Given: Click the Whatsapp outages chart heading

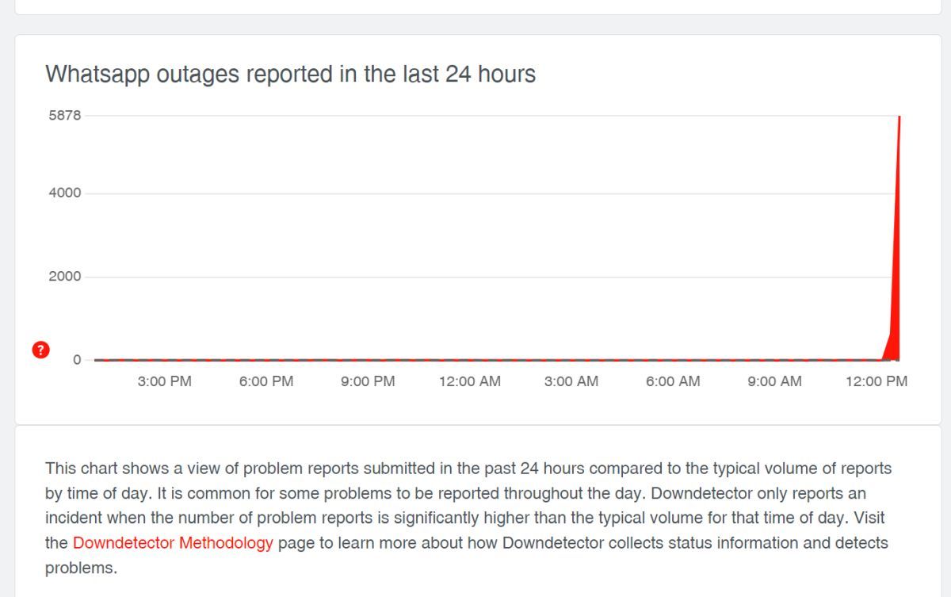Looking at the screenshot, I should point(291,74).
